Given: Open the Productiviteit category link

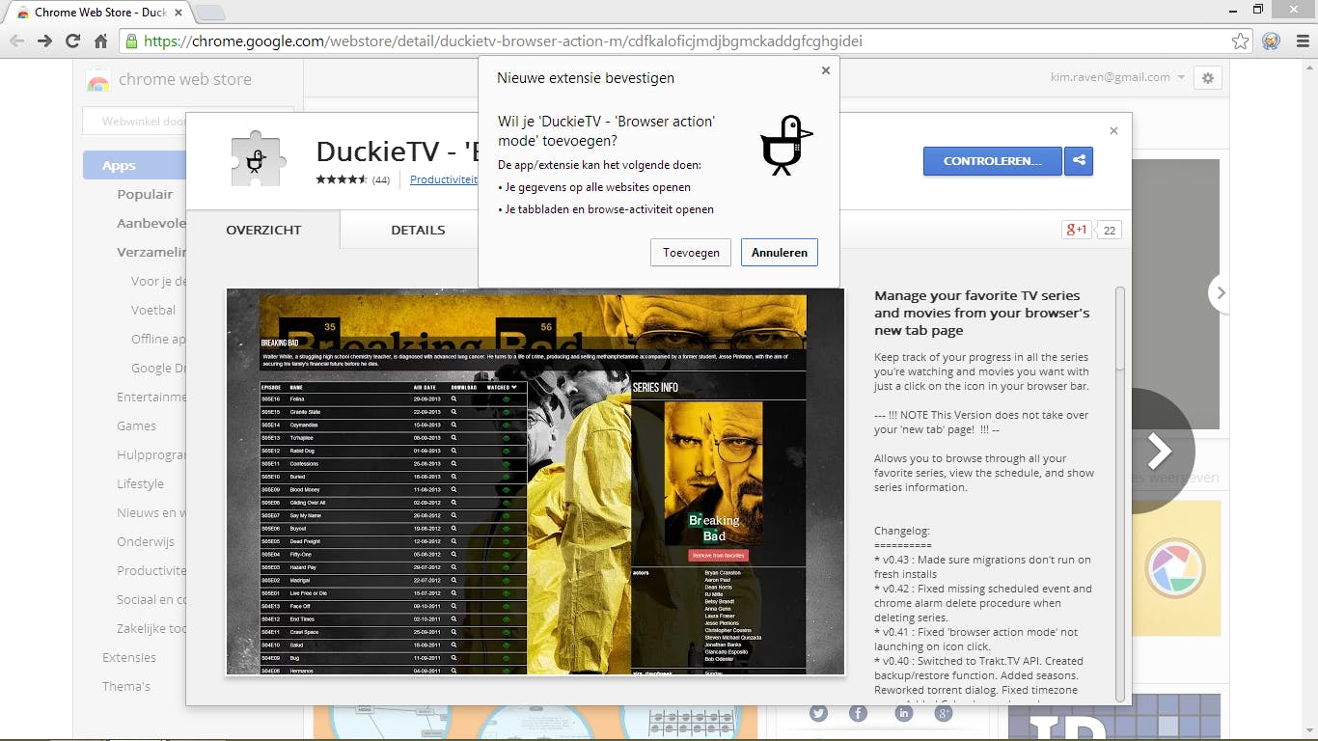Looking at the screenshot, I should click(x=445, y=179).
